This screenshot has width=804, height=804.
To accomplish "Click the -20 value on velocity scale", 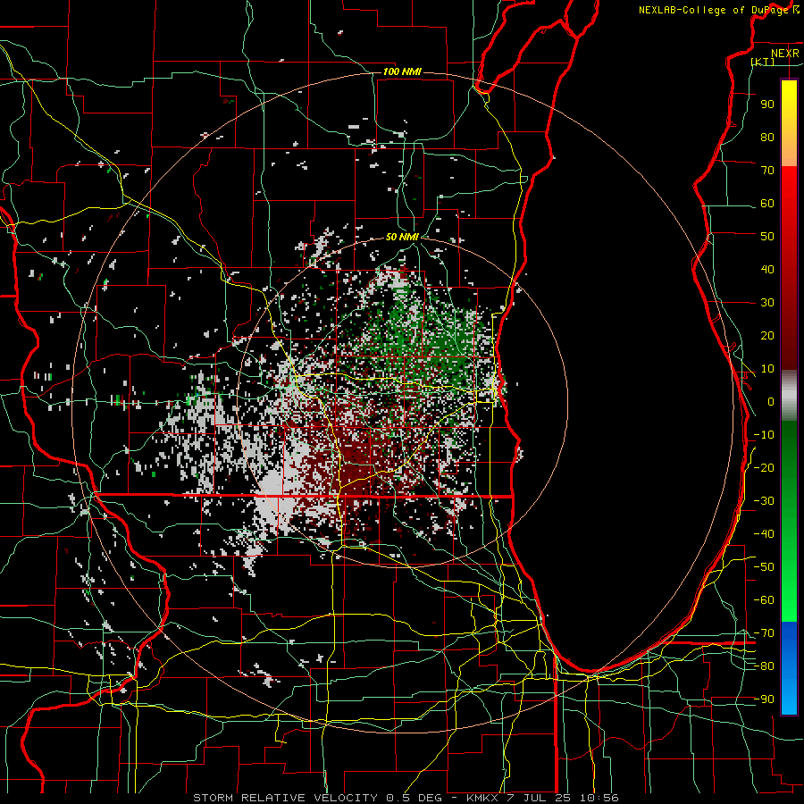I will click(764, 468).
